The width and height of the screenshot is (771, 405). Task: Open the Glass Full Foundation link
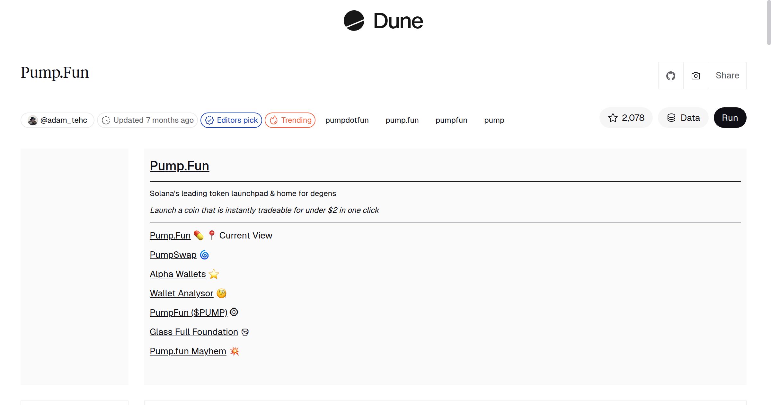point(193,332)
